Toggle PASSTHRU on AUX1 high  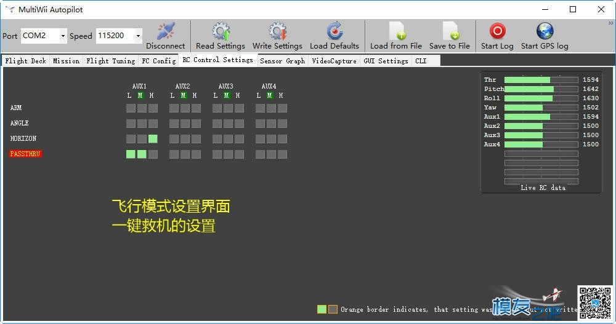[x=153, y=154]
